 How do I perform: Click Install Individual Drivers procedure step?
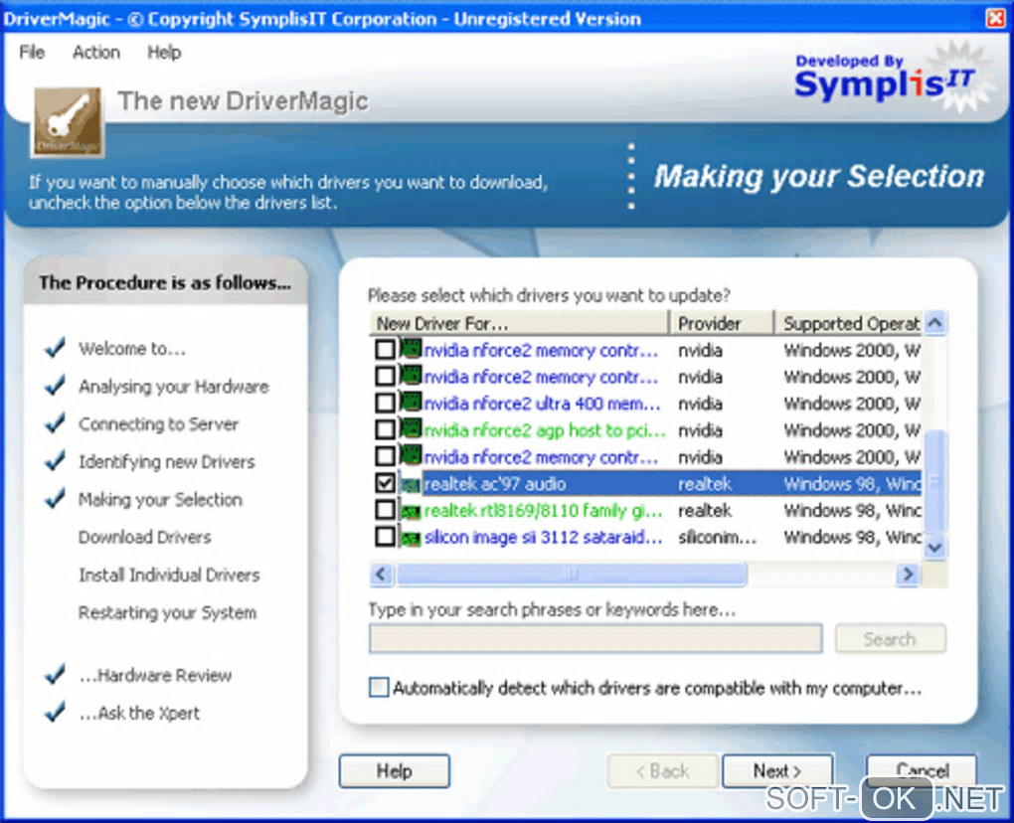169,575
